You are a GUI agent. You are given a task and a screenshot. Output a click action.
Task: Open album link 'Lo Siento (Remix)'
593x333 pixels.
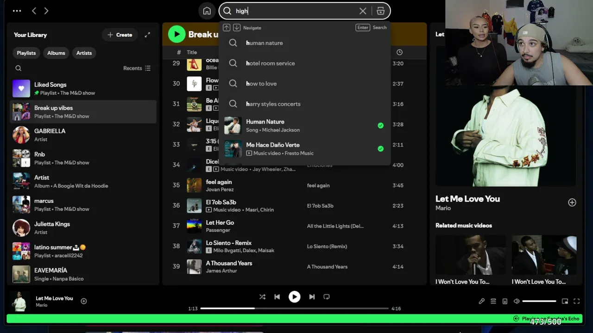coord(327,247)
